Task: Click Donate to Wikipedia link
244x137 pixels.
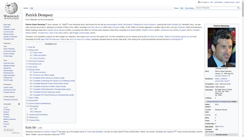Action: pos(10,36)
